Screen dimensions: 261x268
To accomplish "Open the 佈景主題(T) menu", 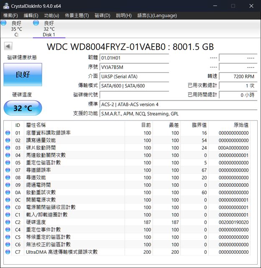I will click(x=77, y=15).
